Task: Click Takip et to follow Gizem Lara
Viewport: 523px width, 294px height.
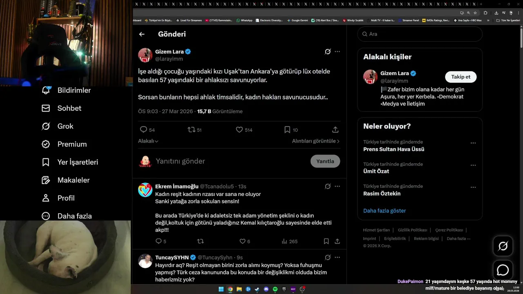Action: (x=460, y=77)
